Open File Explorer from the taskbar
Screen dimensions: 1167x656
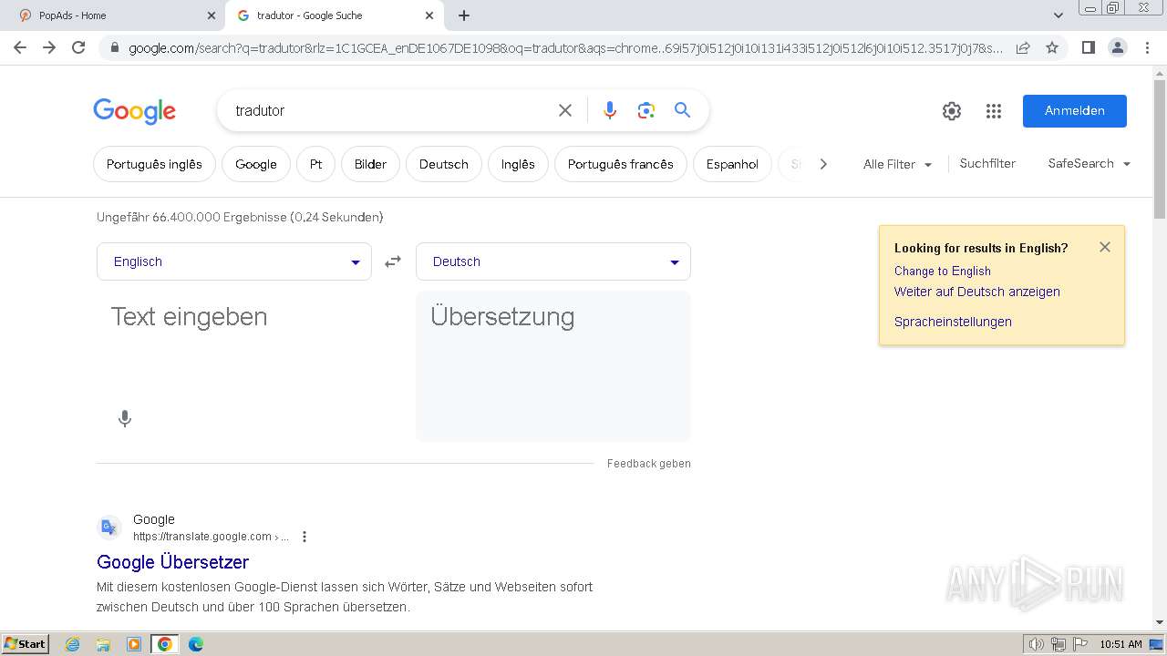[x=103, y=644]
